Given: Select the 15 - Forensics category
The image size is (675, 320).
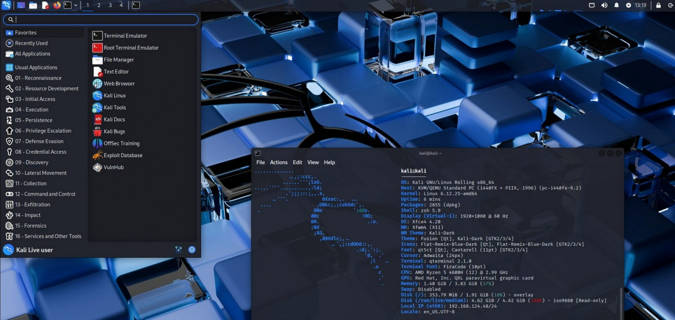Looking at the screenshot, I should (x=30, y=226).
